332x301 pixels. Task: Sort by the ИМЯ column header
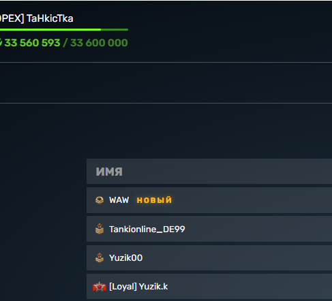coord(109,172)
